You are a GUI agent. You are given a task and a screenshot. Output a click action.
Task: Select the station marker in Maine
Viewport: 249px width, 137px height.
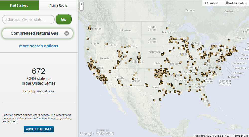pyautogui.click(x=228, y=40)
